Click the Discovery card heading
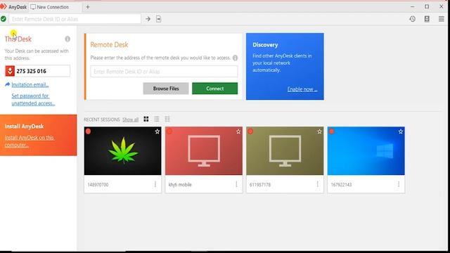The width and height of the screenshot is (450, 253). (x=265, y=45)
